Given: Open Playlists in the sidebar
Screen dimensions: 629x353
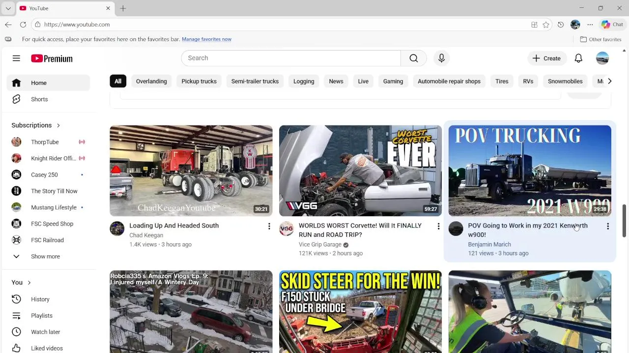Looking at the screenshot, I should 48,316.
